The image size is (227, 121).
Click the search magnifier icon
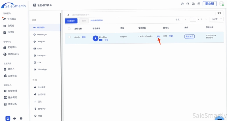pyautogui.click(x=68, y=15)
